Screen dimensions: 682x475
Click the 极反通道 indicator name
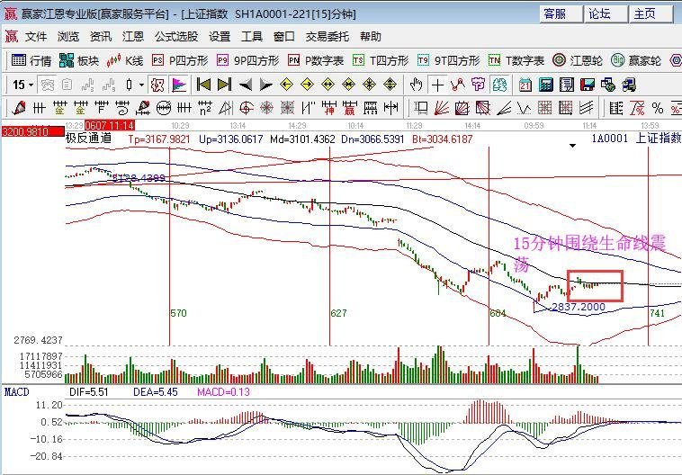coord(89,139)
